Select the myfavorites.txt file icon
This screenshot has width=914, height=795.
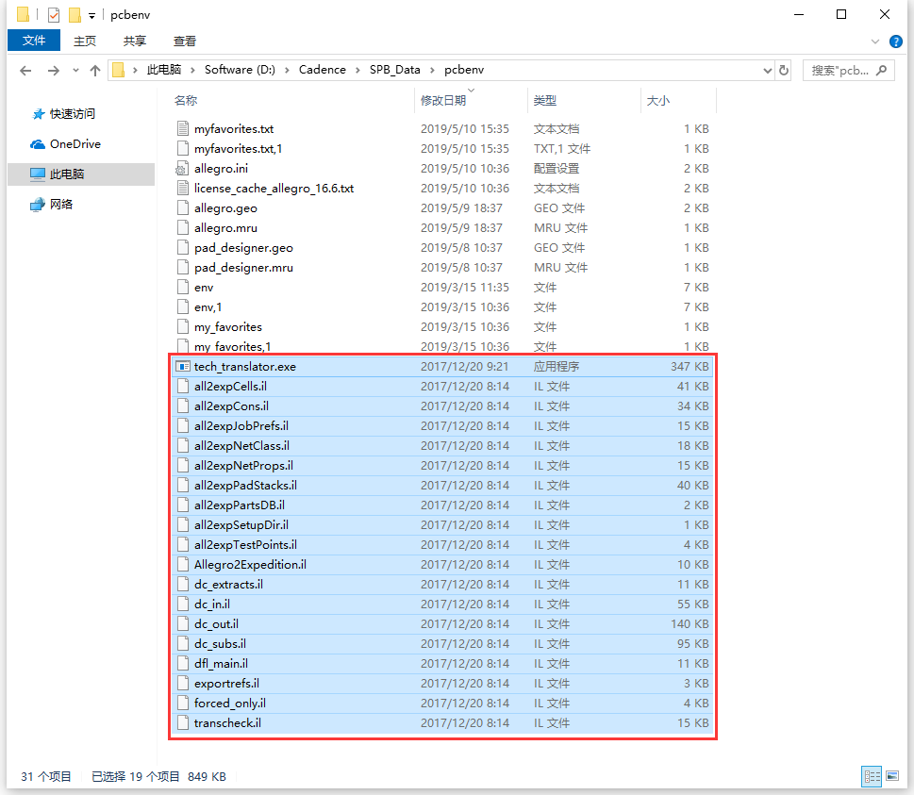pyautogui.click(x=183, y=128)
